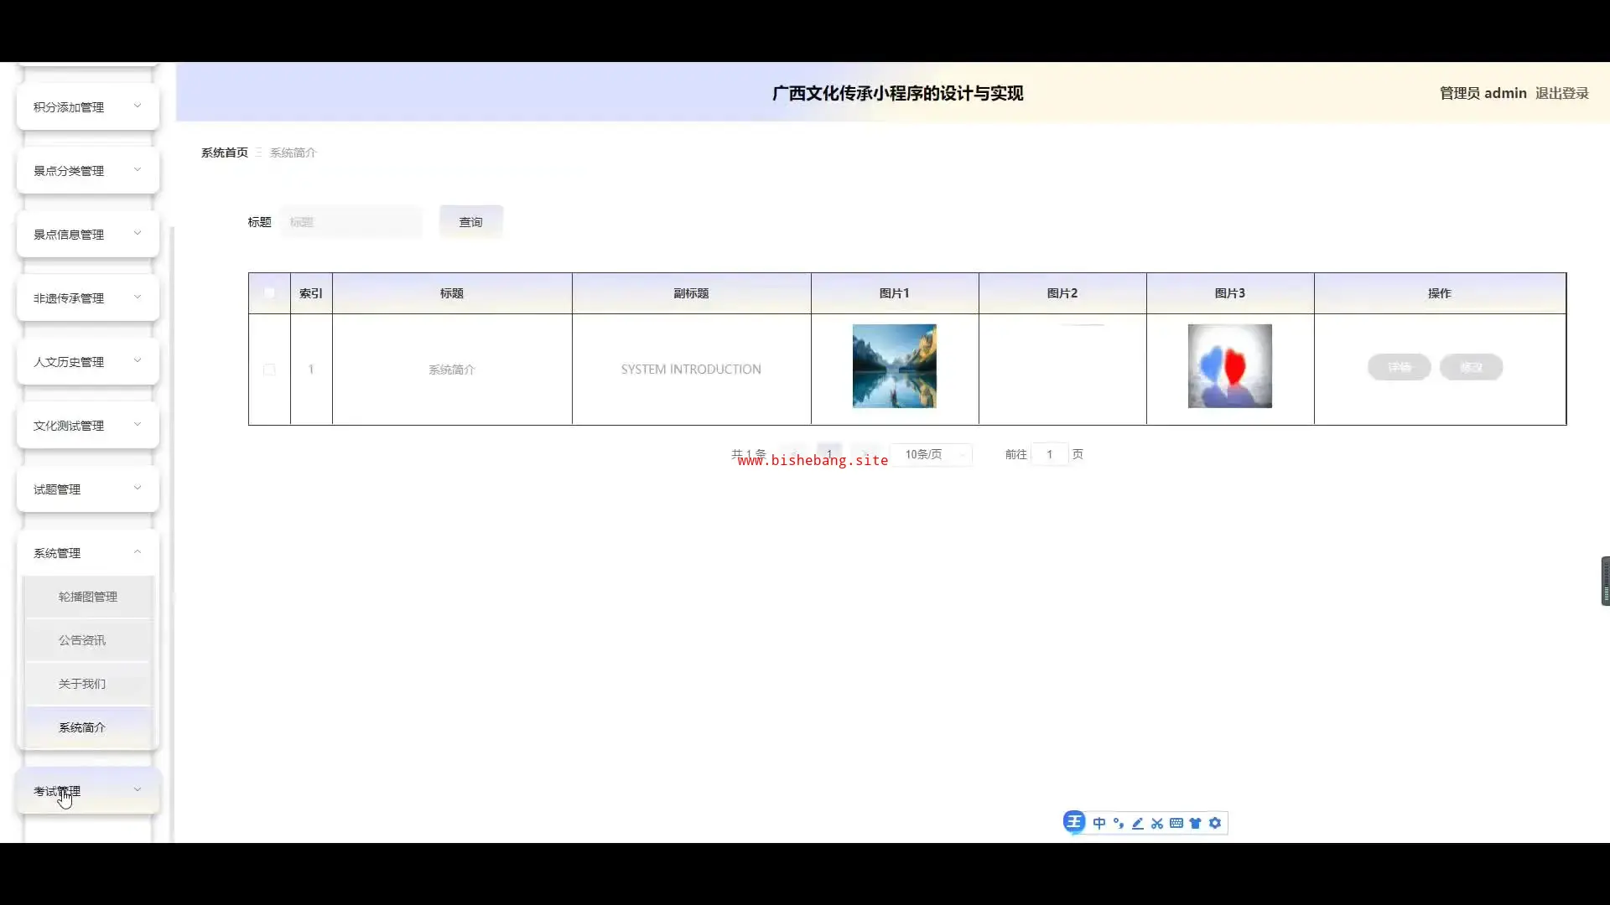
Task: Click the punctuation mode icon in IME toolbar
Action: pyautogui.click(x=1118, y=823)
